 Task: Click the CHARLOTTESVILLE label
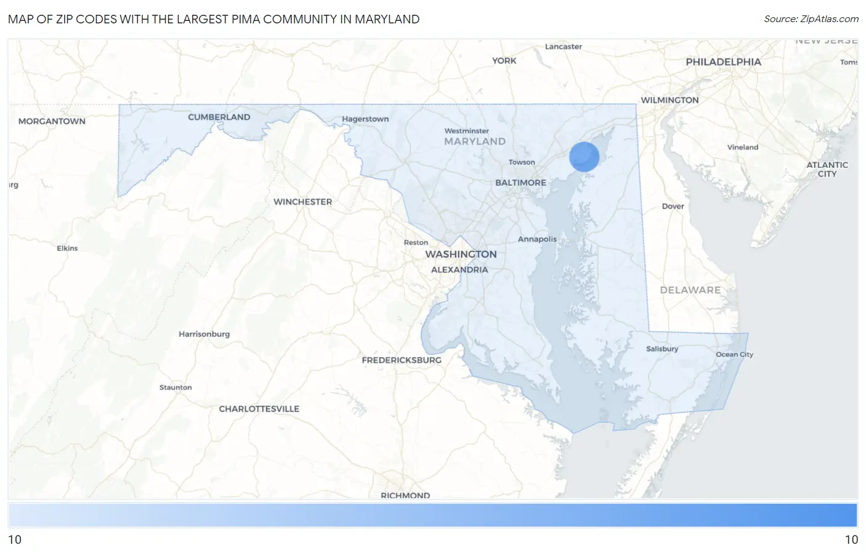(x=259, y=409)
